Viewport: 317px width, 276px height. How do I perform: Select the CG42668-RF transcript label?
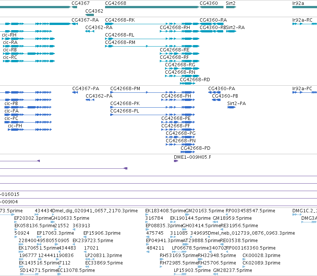(174, 57)
